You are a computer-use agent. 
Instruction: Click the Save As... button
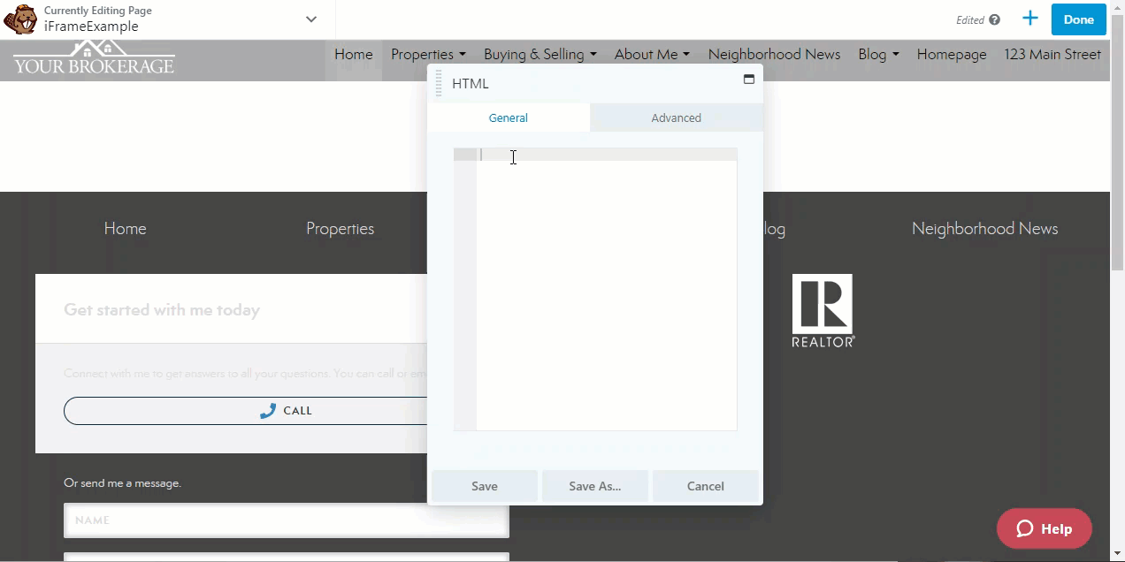(x=594, y=486)
